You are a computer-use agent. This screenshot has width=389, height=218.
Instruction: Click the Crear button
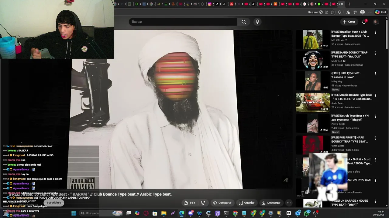tap(349, 22)
